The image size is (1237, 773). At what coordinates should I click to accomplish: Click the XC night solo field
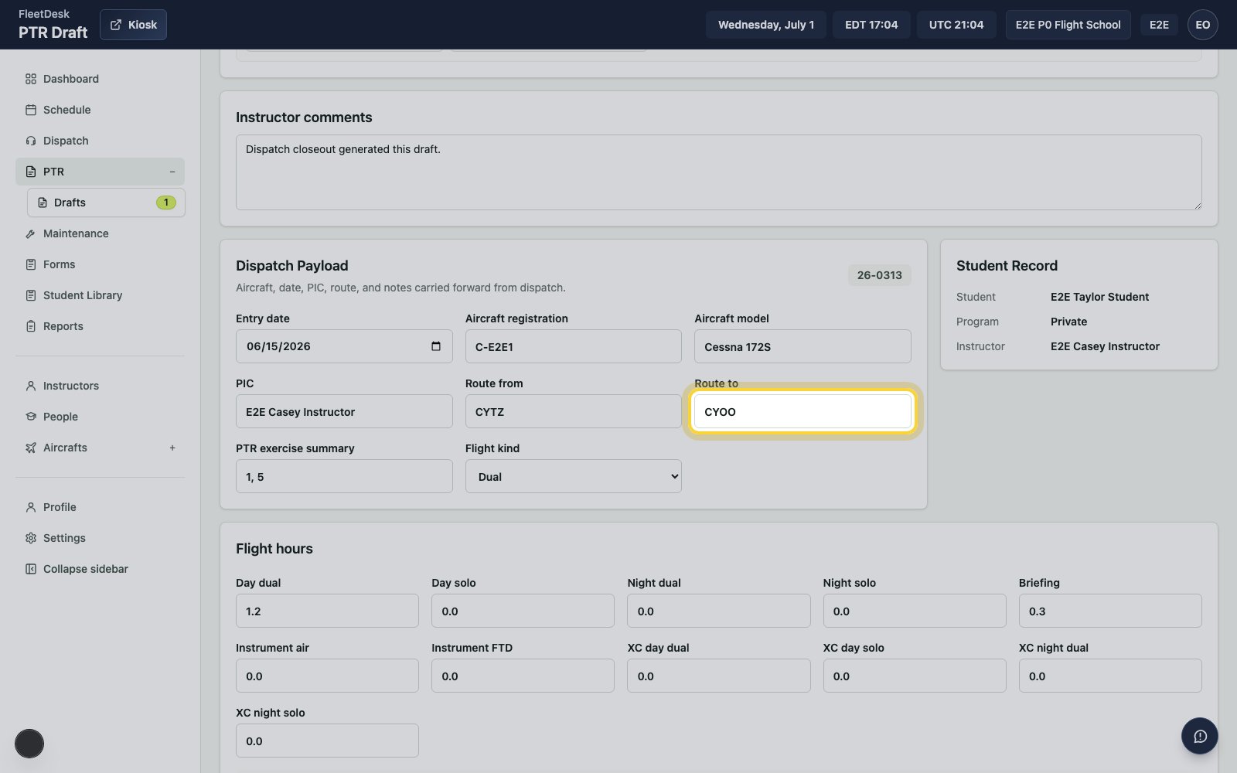click(327, 741)
